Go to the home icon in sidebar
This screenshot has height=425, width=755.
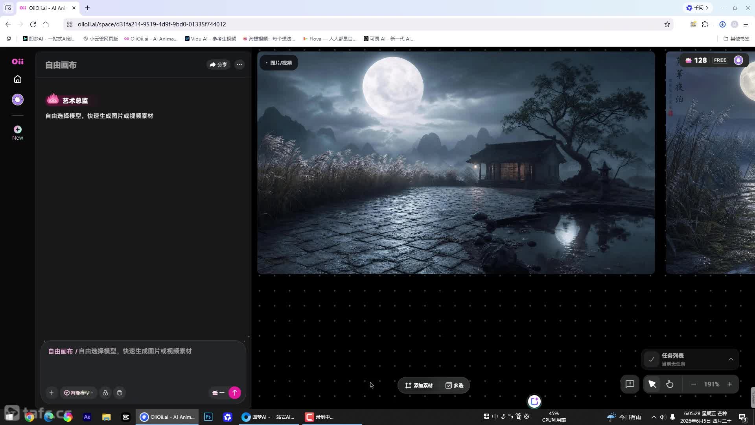pyautogui.click(x=18, y=79)
